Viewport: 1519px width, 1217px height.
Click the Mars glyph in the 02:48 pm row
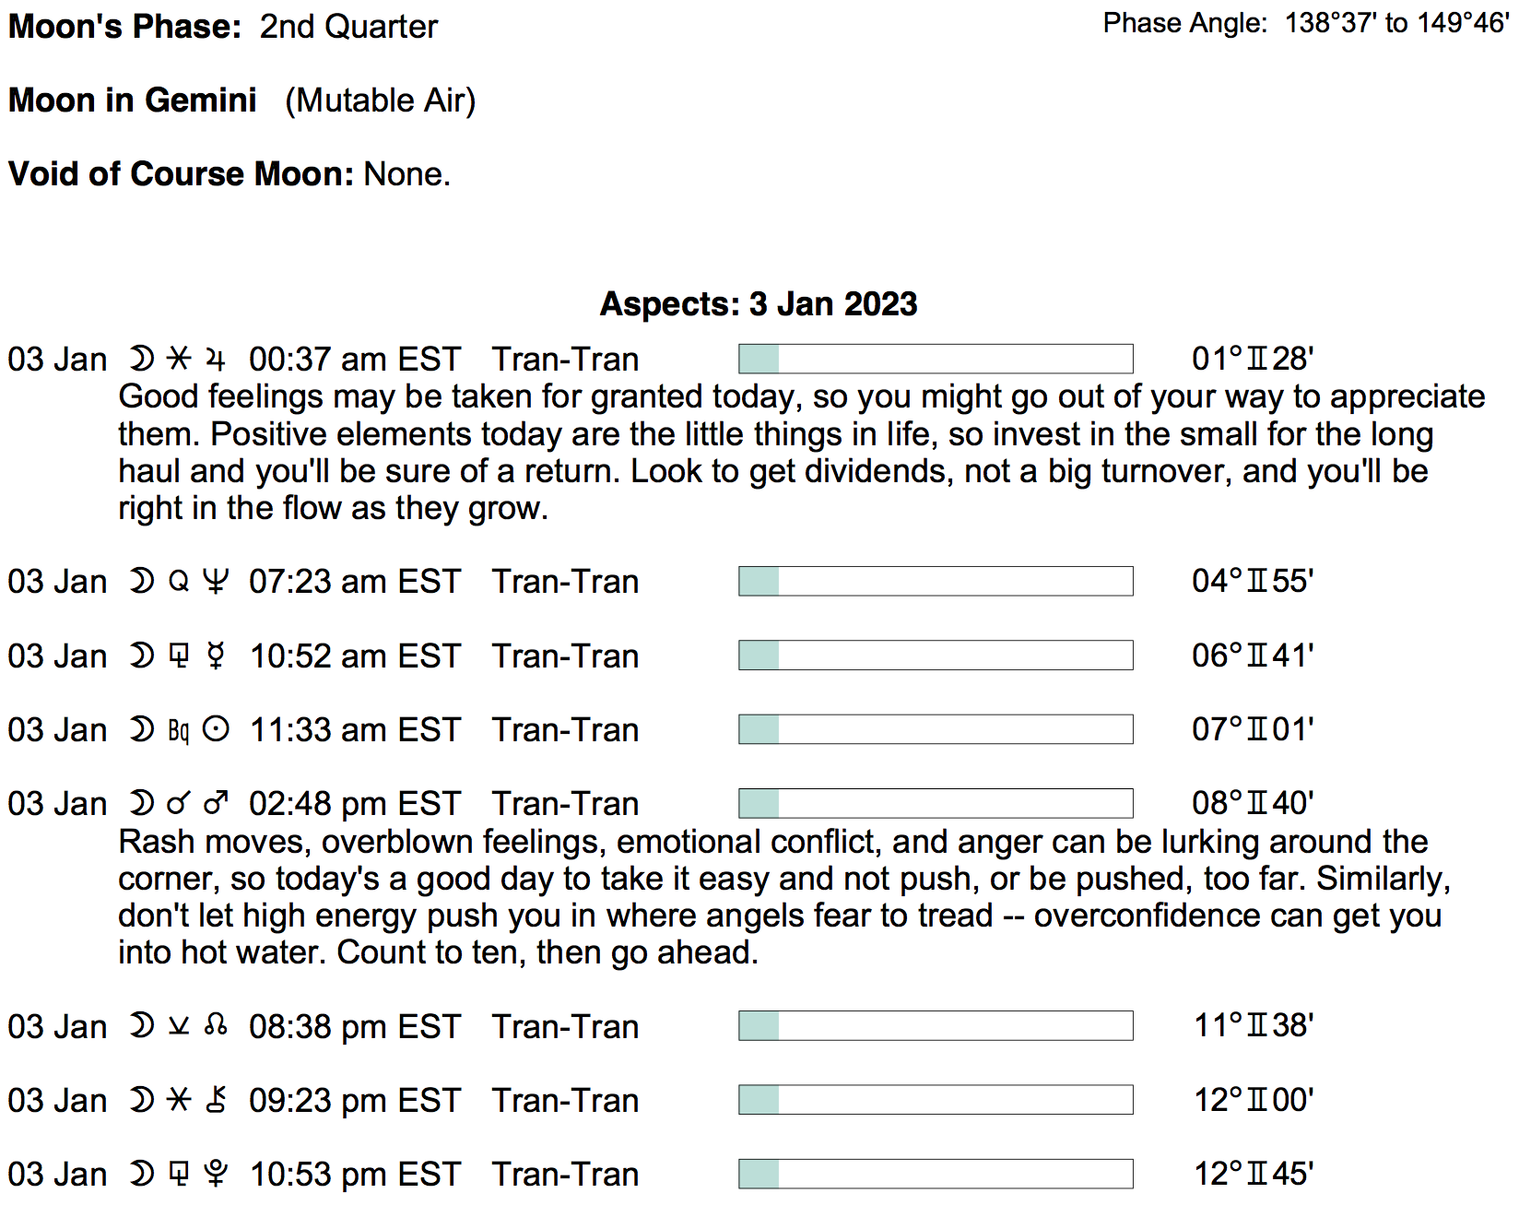click(216, 803)
